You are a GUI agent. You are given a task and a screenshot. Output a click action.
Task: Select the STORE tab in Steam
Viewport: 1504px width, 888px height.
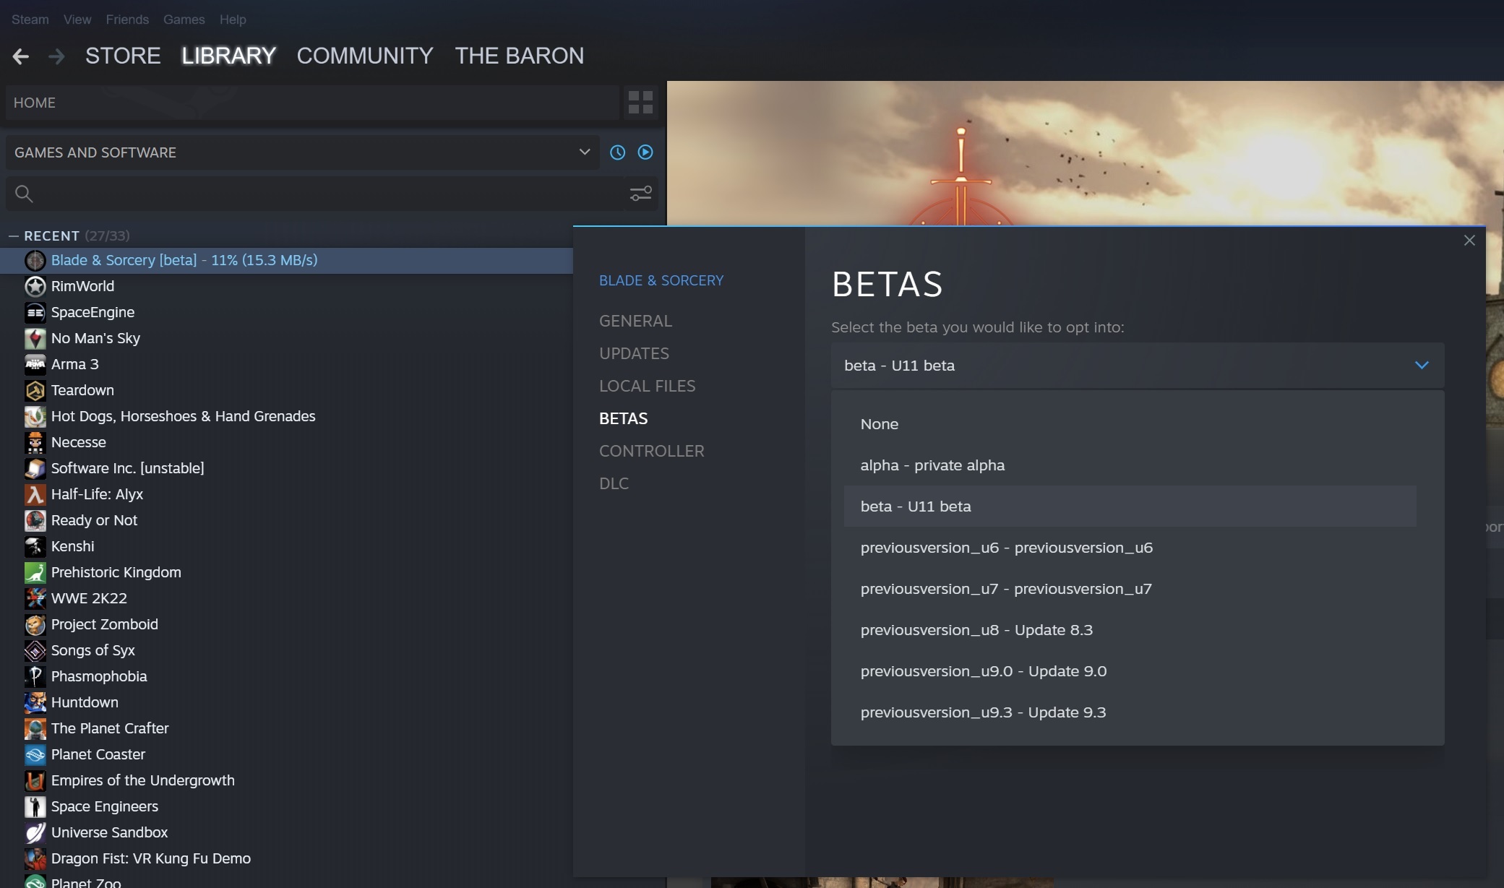click(121, 55)
